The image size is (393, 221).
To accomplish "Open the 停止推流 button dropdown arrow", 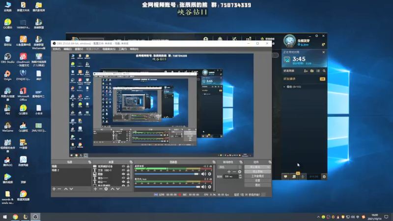I will tap(268, 167).
